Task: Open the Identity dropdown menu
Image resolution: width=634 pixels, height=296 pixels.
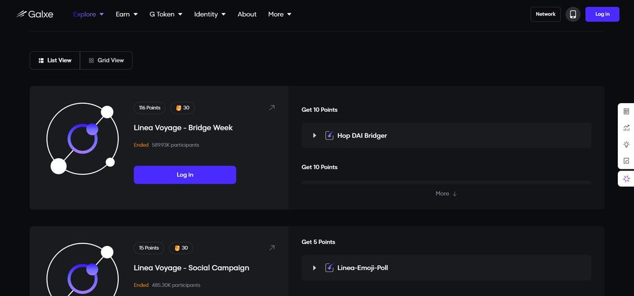Action: click(210, 14)
